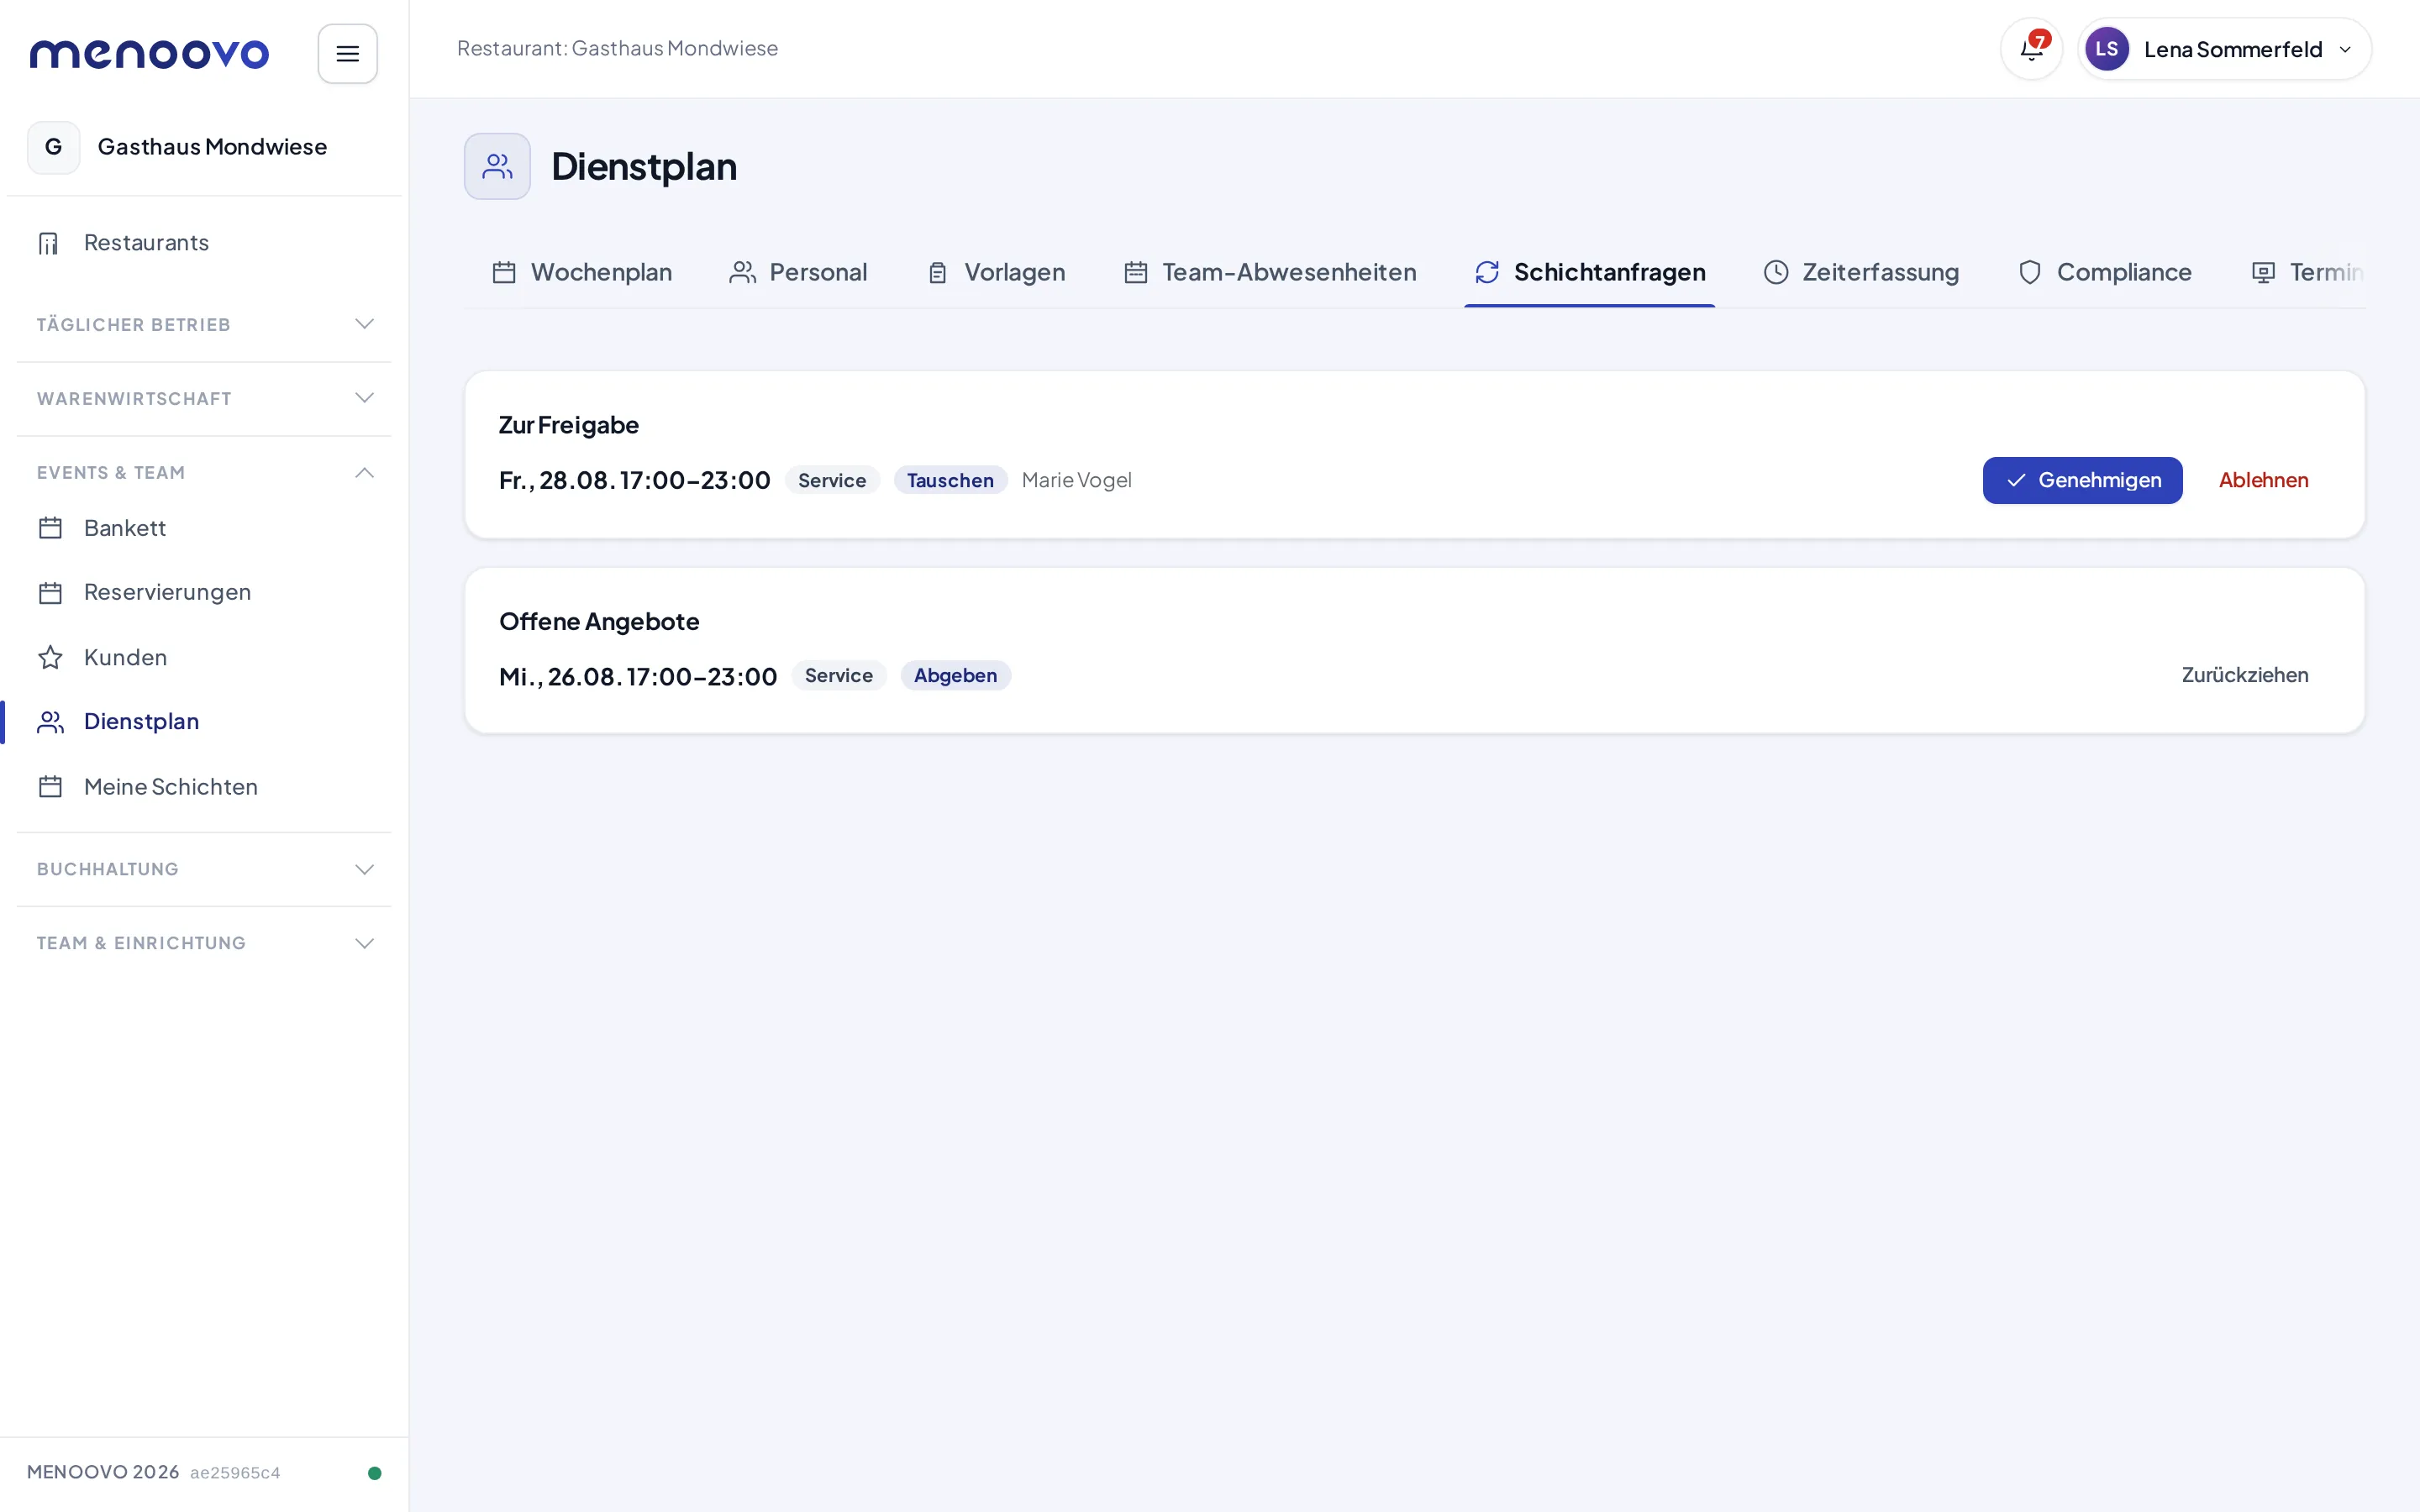This screenshot has width=2420, height=1512.
Task: Click the Kunden star icon
Action: coord(50,657)
